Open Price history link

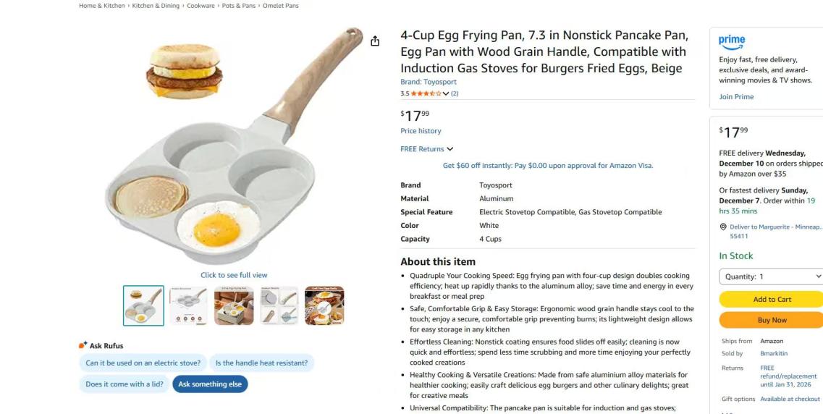[421, 131]
